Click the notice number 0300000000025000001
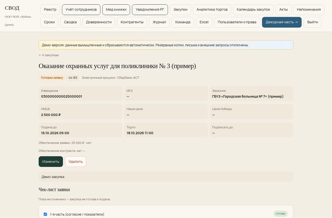332x218 pixels. pos(61,96)
